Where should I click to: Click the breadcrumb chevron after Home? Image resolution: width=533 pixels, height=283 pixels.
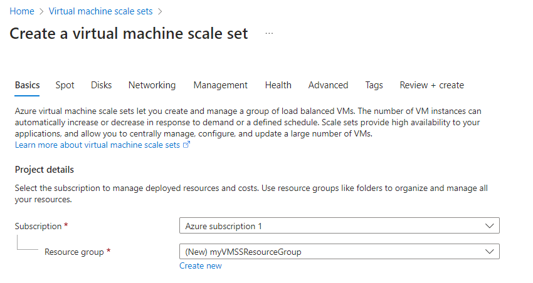41,11
